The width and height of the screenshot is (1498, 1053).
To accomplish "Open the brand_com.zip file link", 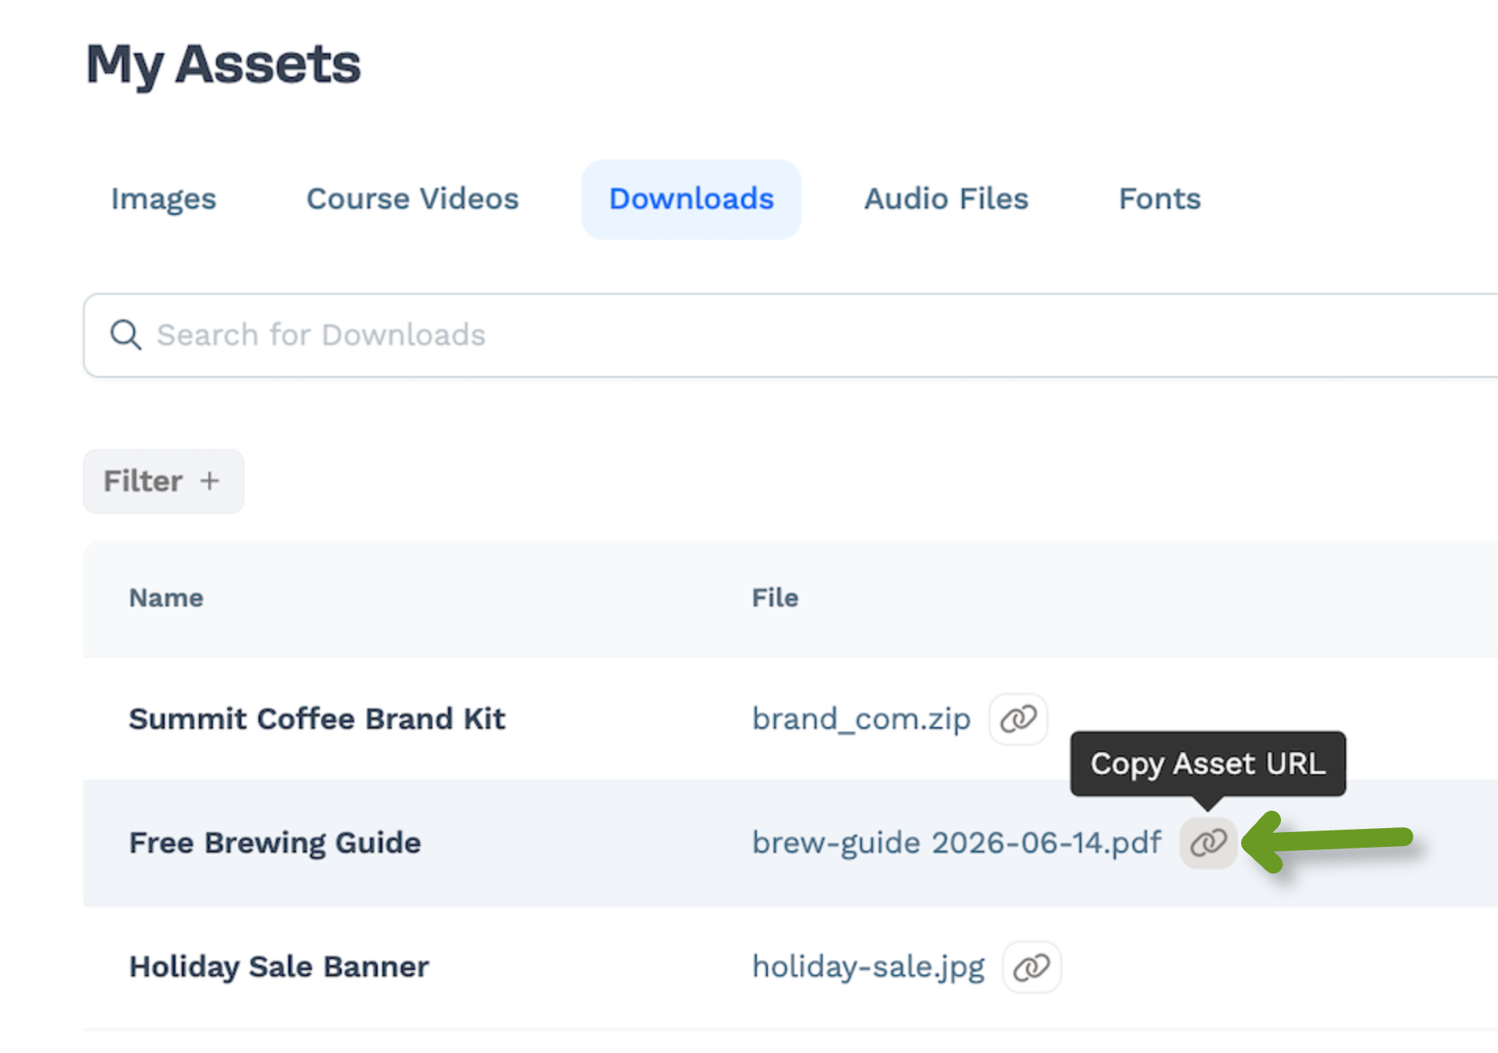I will click(861, 719).
